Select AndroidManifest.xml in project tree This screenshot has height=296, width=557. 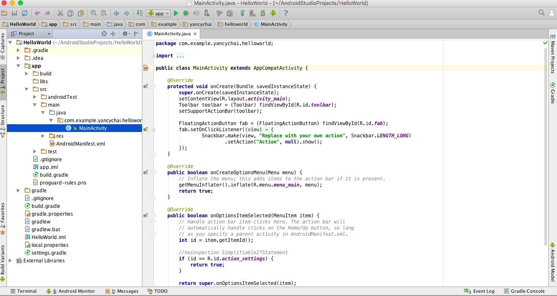coord(78,143)
